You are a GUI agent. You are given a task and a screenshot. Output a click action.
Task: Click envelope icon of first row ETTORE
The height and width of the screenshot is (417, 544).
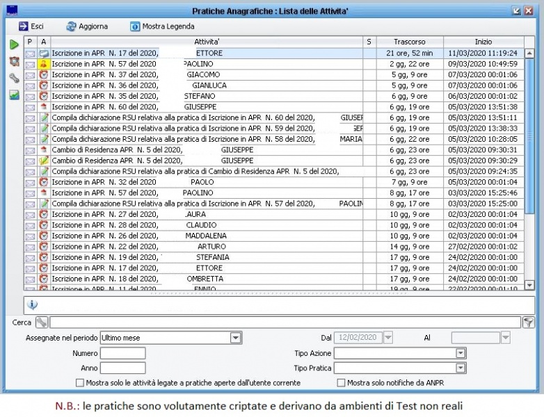(30, 53)
